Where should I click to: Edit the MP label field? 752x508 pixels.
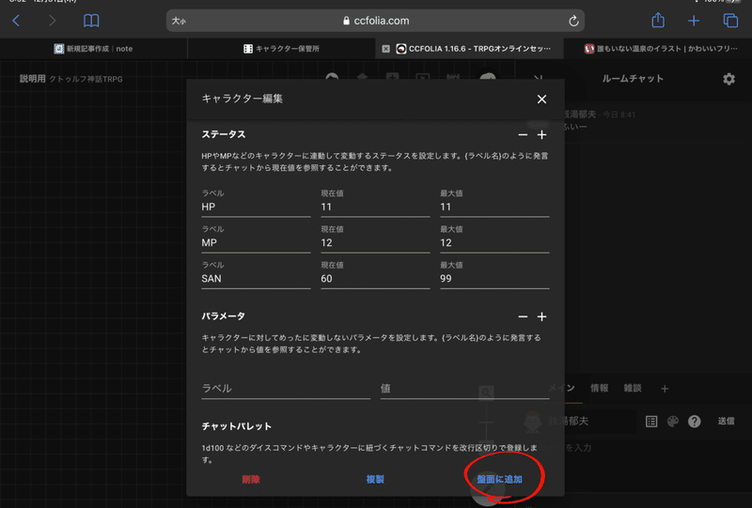[256, 243]
